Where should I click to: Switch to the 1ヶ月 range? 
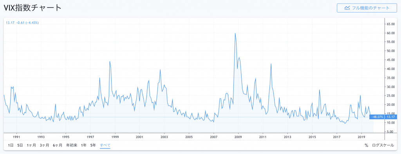click(31, 145)
